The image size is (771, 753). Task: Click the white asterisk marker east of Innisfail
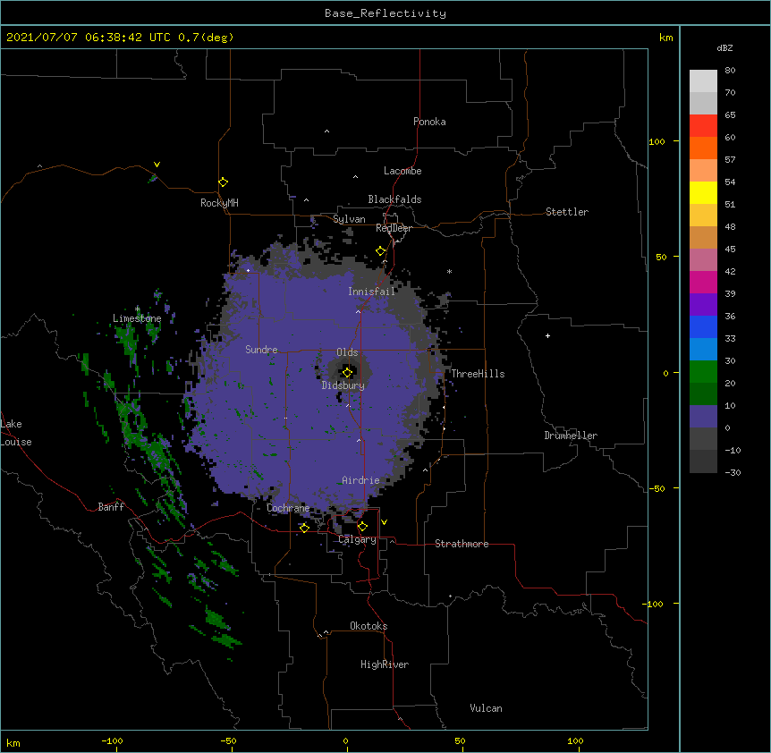click(x=449, y=271)
